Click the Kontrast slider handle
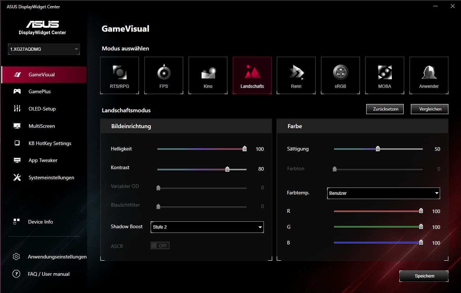461x293 pixels. (227, 169)
